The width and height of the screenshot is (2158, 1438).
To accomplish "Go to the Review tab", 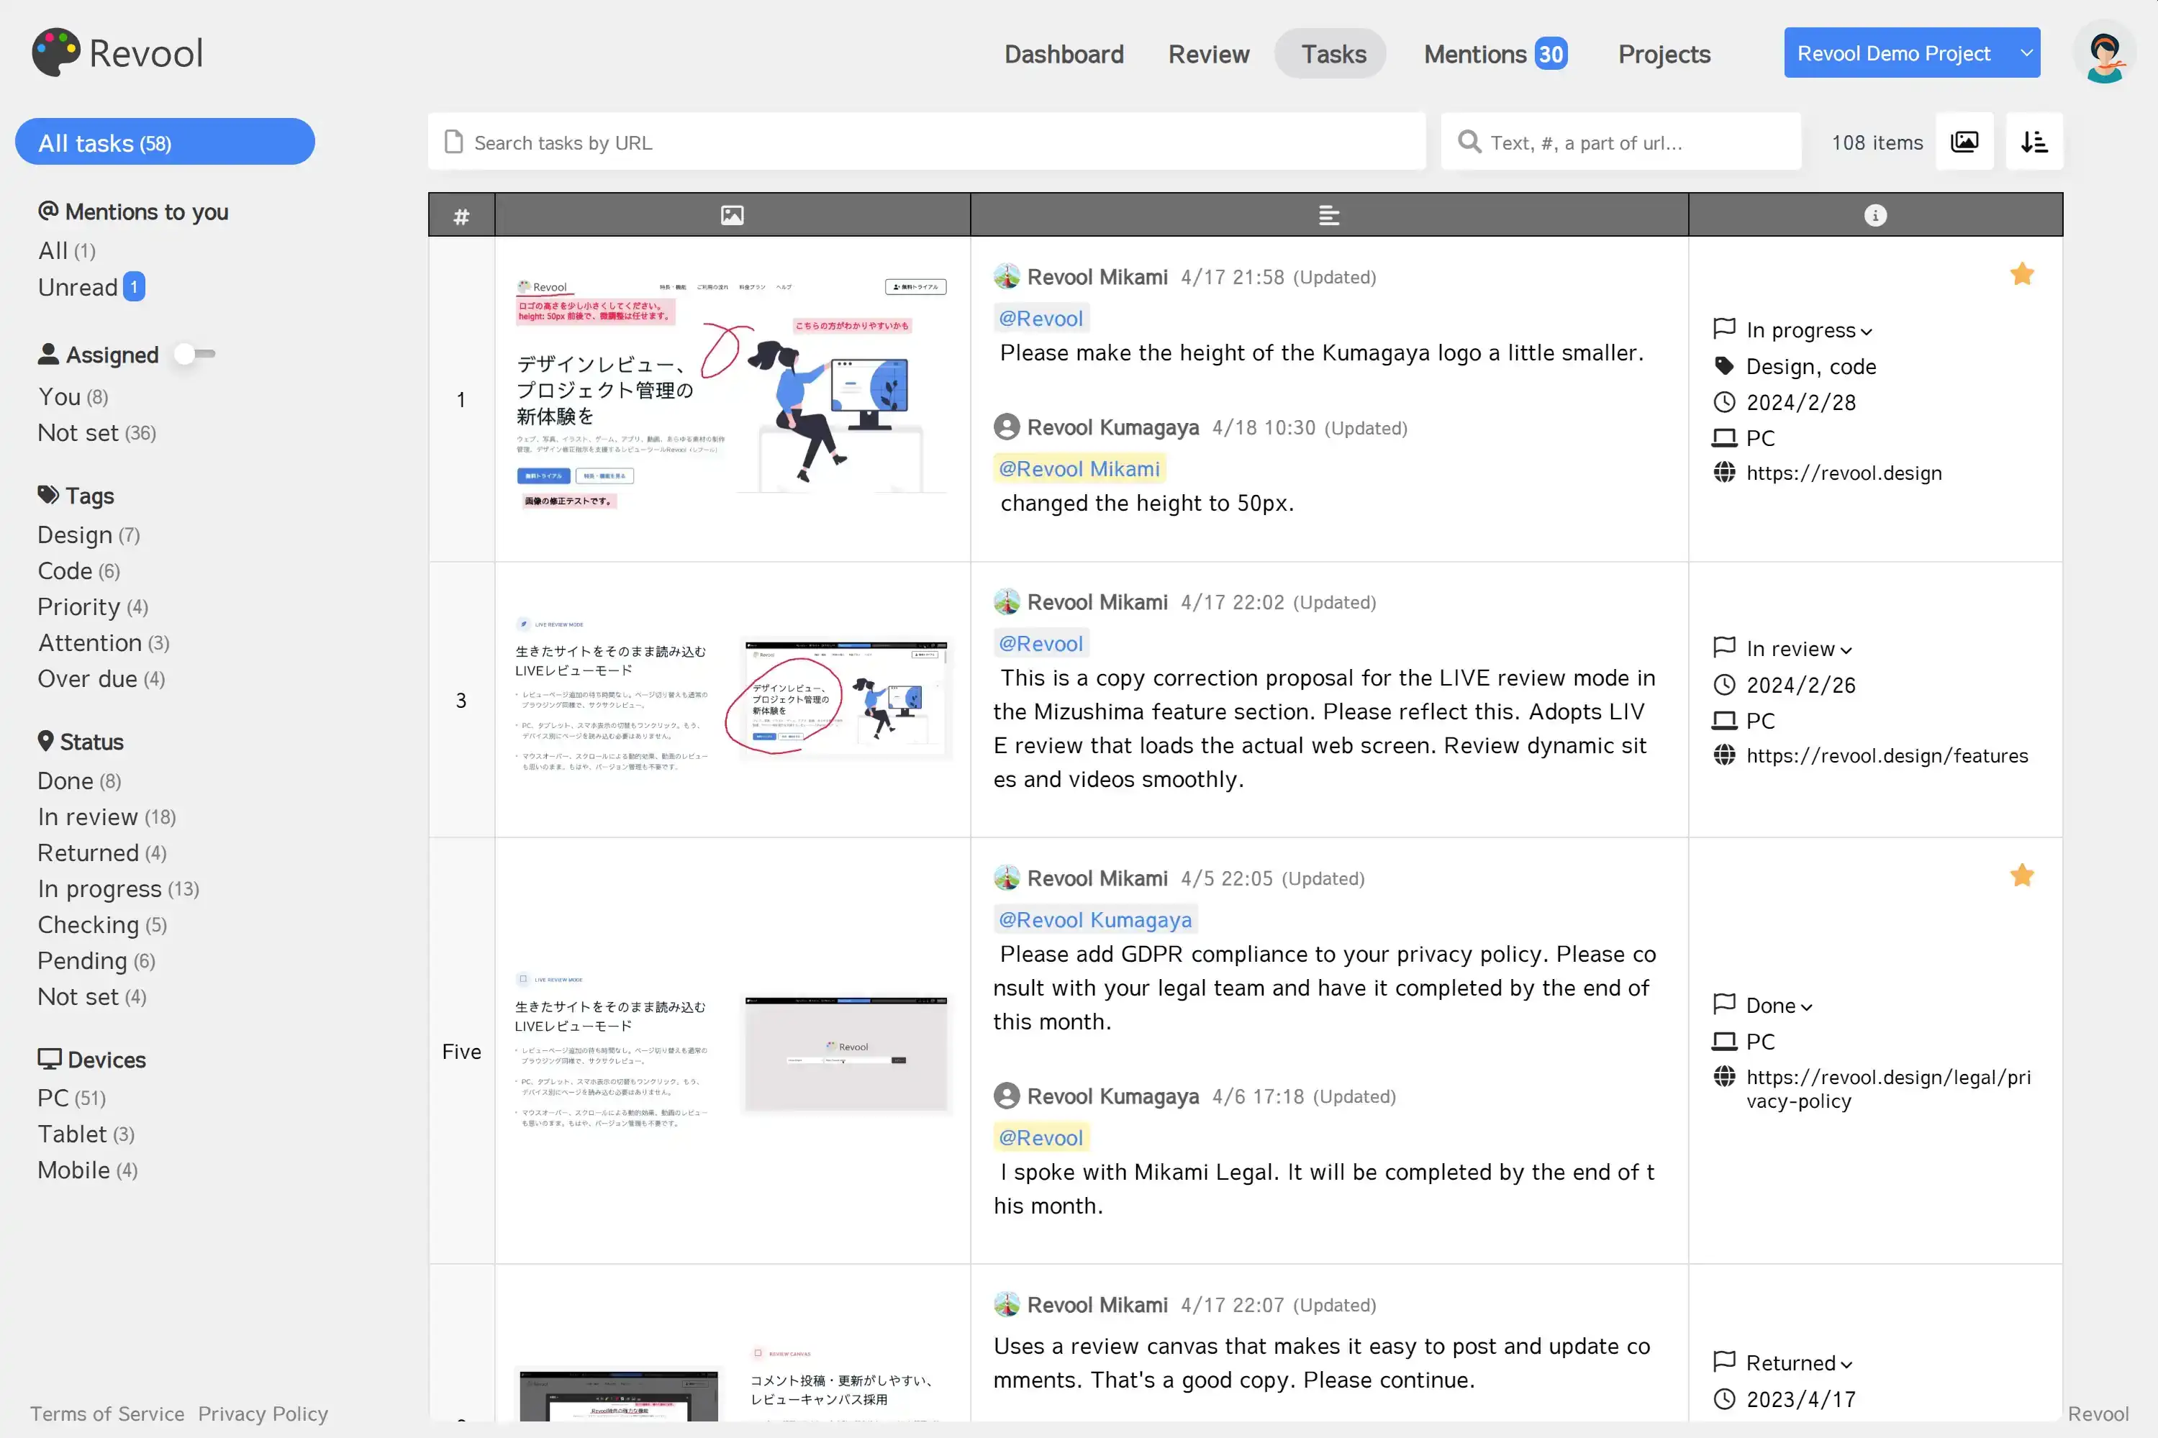I will pos(1208,54).
